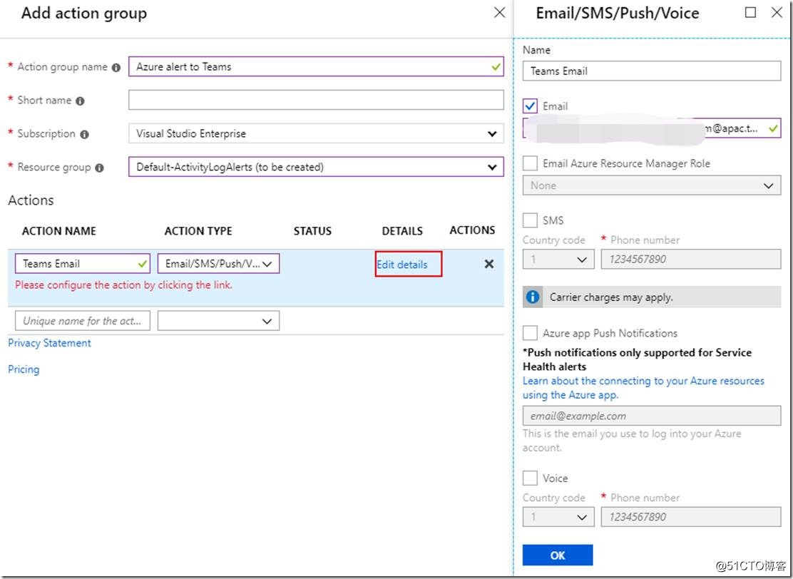Click the email address input field
793x579 pixels.
click(652, 128)
